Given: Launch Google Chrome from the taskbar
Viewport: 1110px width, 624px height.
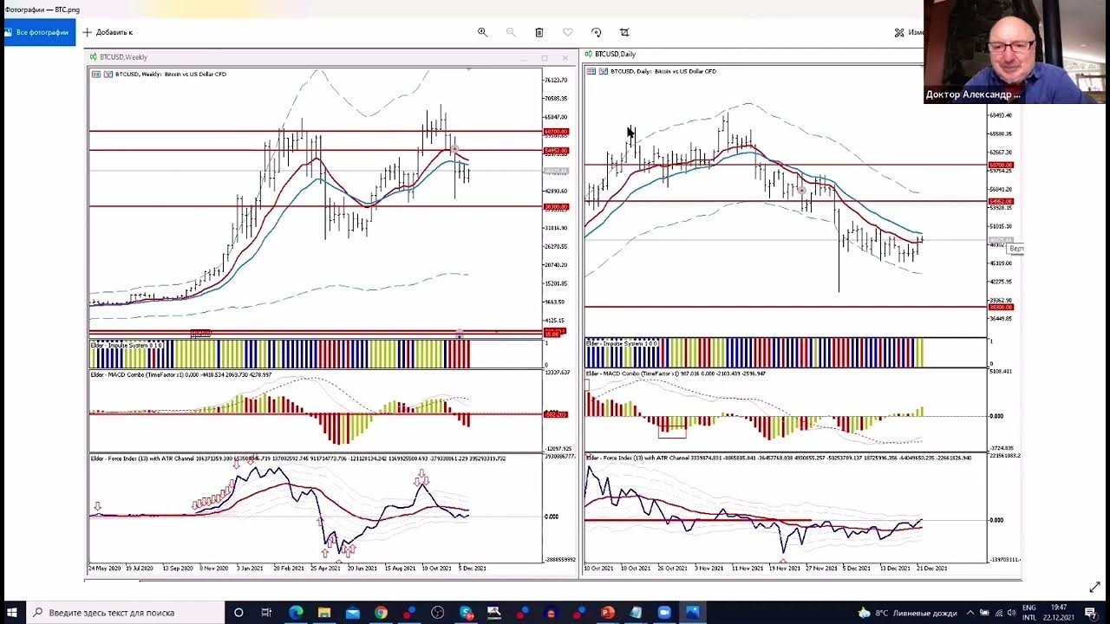Looking at the screenshot, I should [x=381, y=613].
